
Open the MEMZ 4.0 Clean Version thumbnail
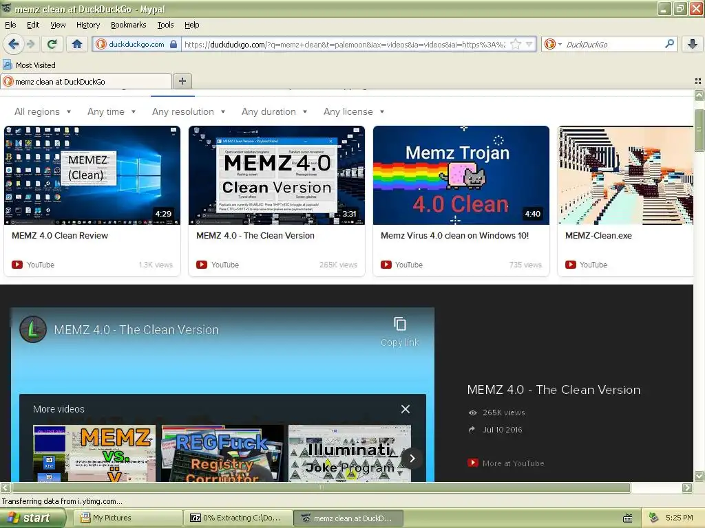pos(277,175)
